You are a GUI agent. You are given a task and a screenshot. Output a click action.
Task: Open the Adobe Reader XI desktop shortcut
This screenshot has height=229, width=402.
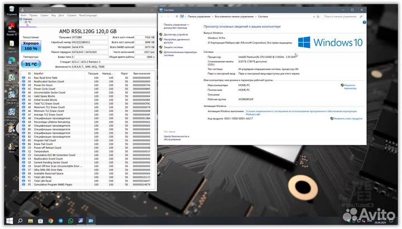pyautogui.click(x=12, y=29)
